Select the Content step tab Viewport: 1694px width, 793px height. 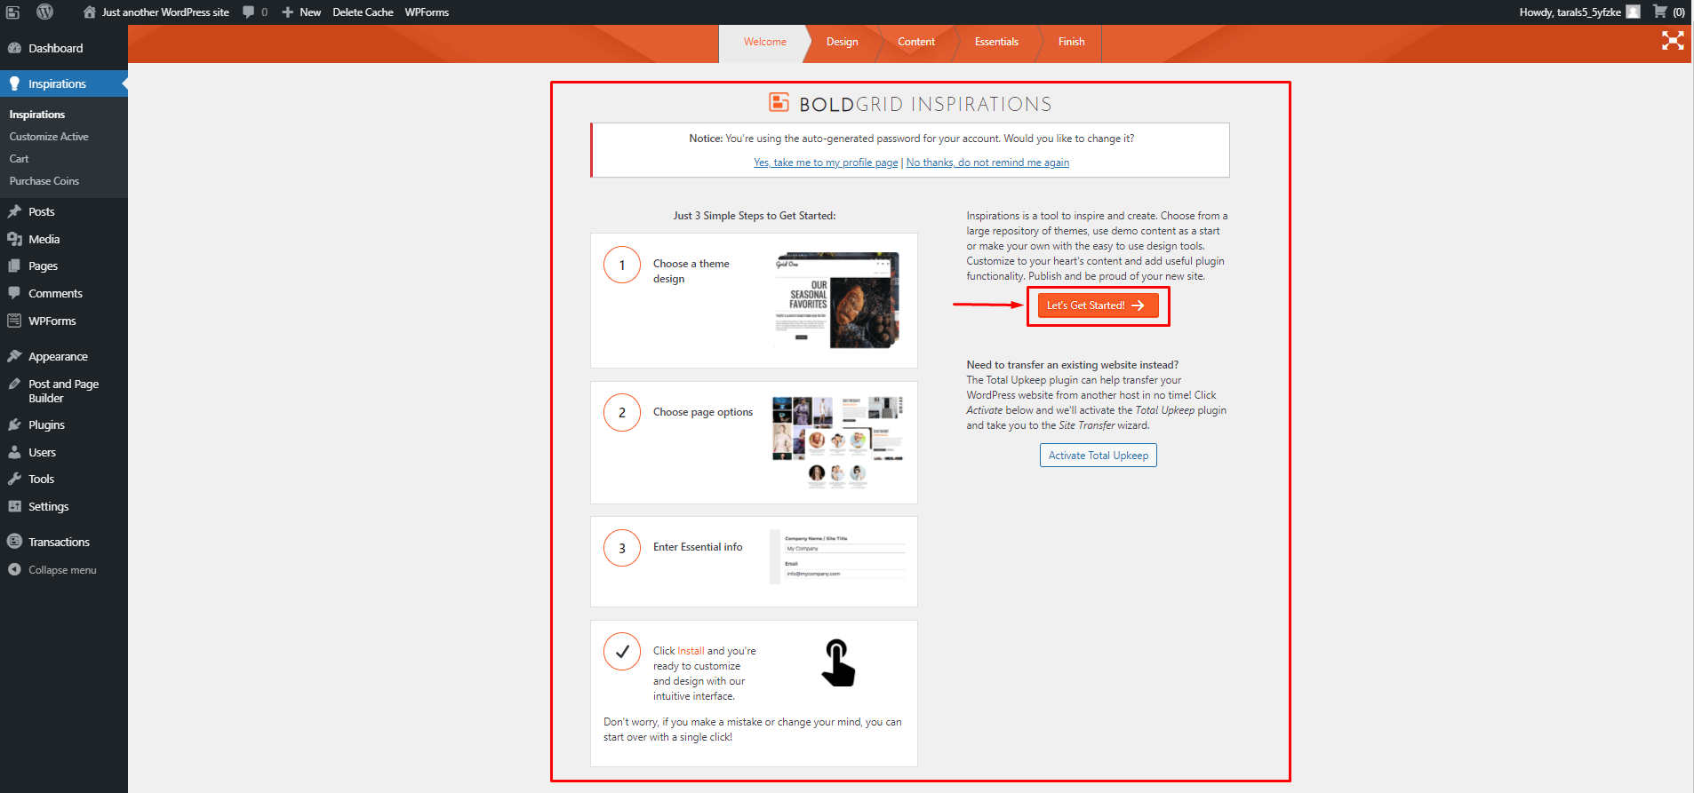point(915,42)
